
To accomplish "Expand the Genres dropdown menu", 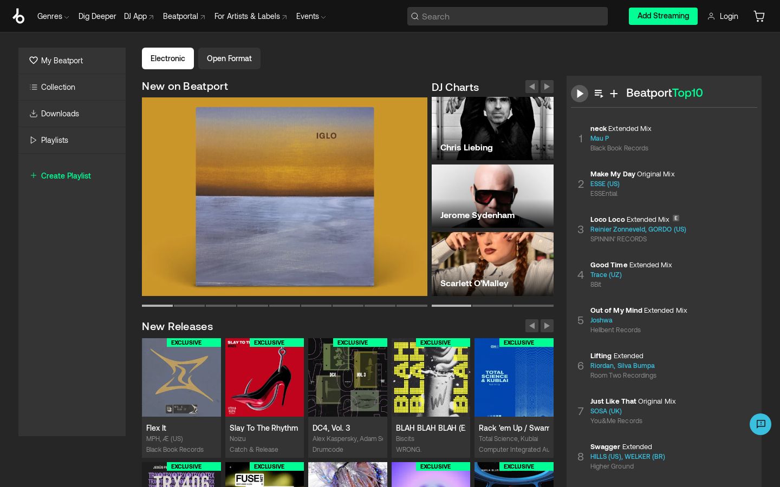I will 53,16.
